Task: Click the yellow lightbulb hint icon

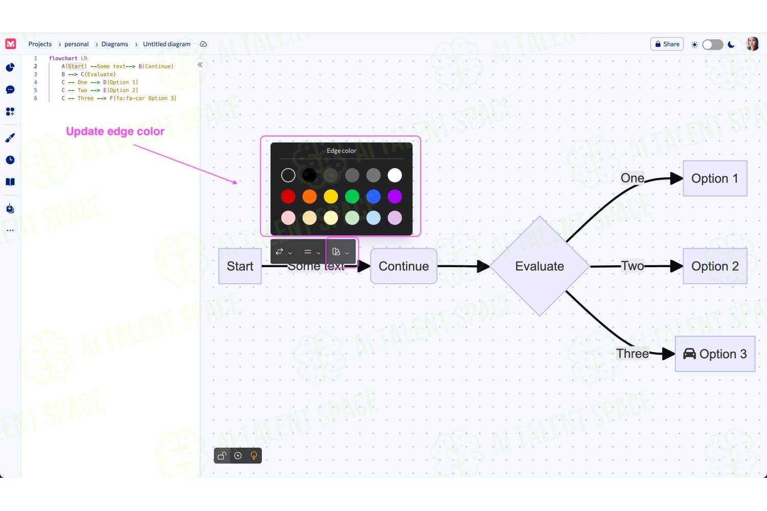Action: click(x=254, y=456)
